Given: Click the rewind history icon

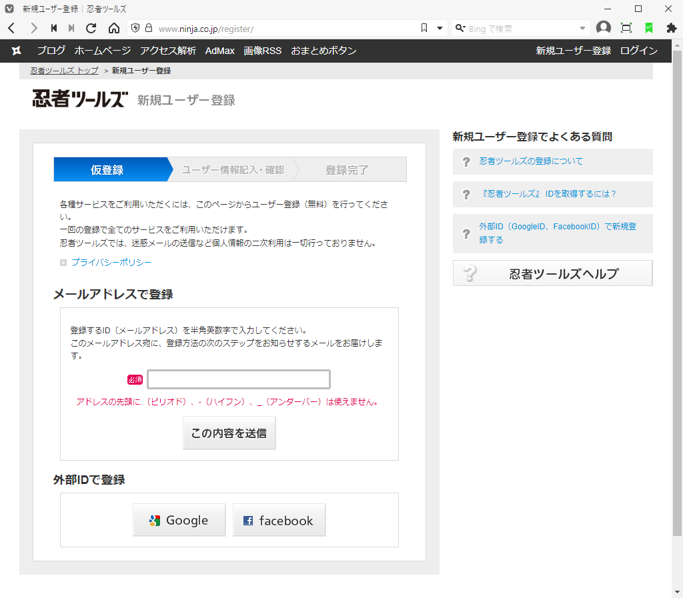Looking at the screenshot, I should pyautogui.click(x=54, y=28).
